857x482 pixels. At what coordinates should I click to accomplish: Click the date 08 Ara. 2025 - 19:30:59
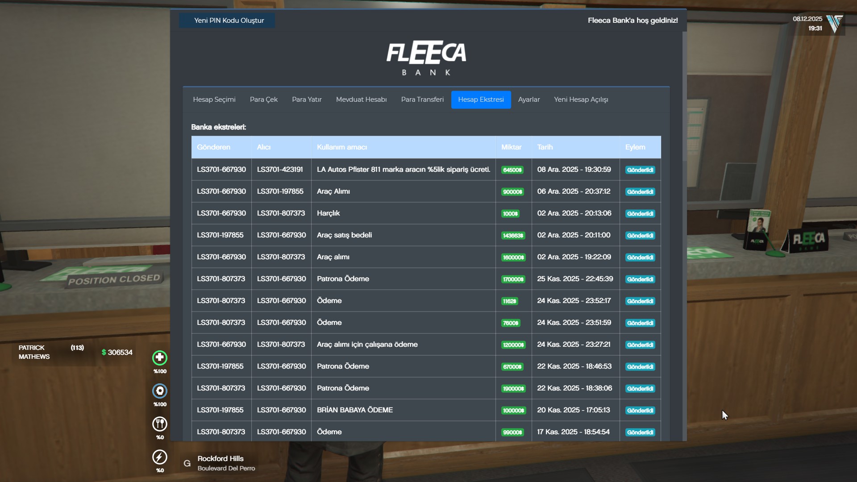(x=574, y=170)
